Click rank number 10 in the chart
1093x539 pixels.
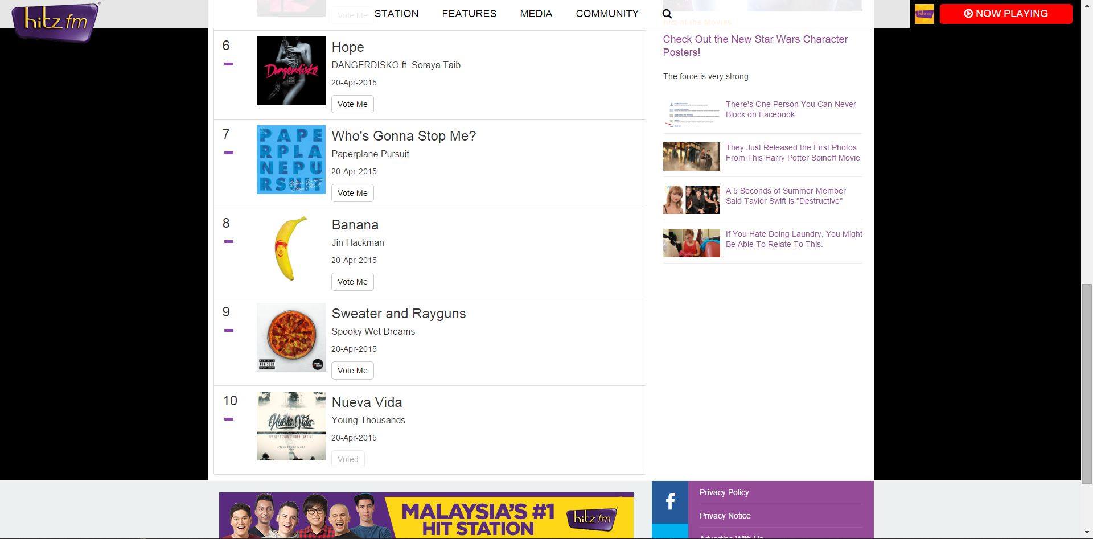pyautogui.click(x=230, y=401)
